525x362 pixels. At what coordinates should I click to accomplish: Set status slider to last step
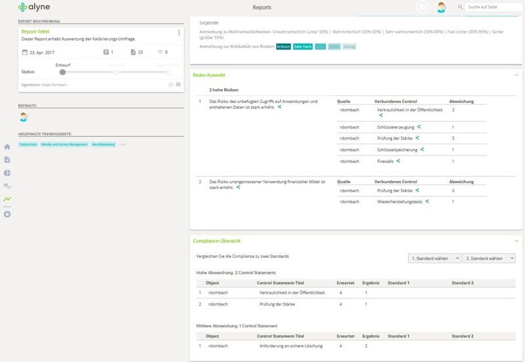(169, 72)
